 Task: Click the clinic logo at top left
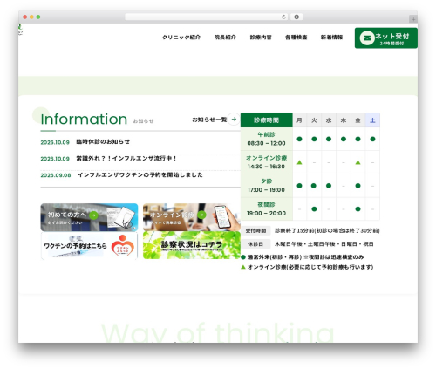coord(20,29)
